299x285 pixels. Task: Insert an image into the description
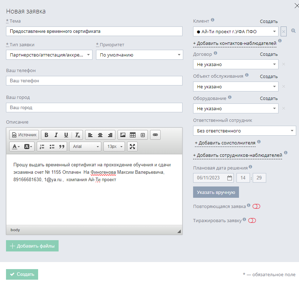123,135
